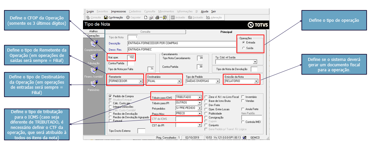This screenshot has width=371, height=150.
Task: Click the Confirmação save icon button
Action: tap(113, 17)
